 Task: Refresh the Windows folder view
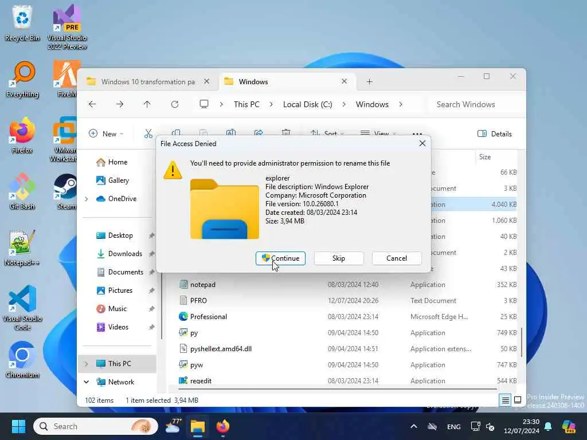[x=175, y=104]
